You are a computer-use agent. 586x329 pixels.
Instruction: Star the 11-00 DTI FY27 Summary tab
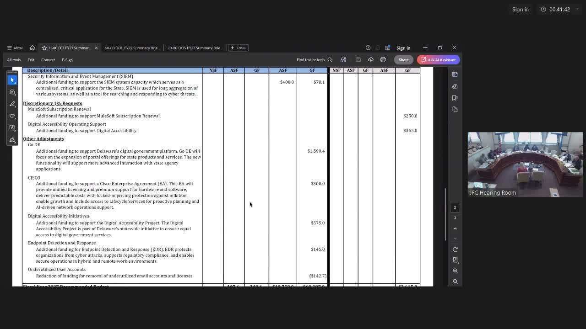(x=44, y=48)
